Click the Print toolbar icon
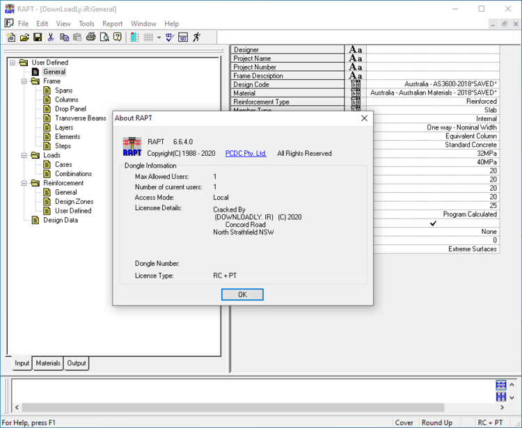 coord(91,37)
